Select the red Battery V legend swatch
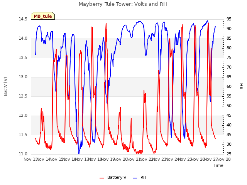The width and height of the screenshot is (247, 185). (x=102, y=178)
